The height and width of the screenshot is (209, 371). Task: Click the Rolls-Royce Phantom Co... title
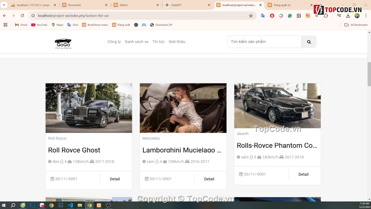277,145
